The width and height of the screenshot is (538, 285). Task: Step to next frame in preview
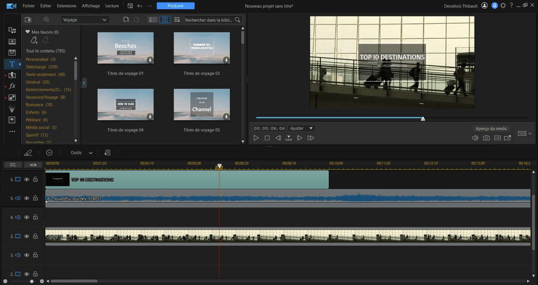point(300,138)
